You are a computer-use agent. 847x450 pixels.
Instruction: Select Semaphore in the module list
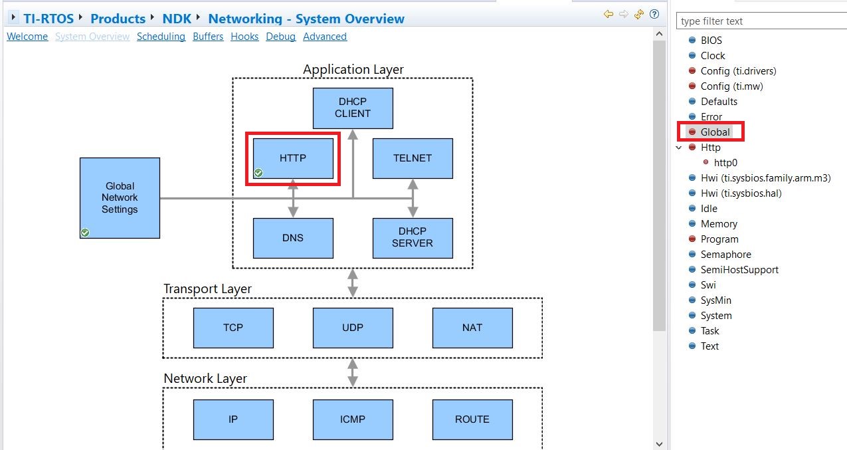pos(725,255)
